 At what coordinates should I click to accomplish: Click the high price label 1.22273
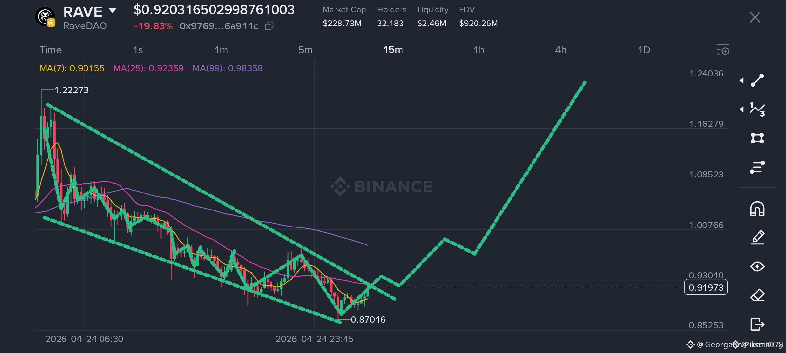pyautogui.click(x=71, y=90)
